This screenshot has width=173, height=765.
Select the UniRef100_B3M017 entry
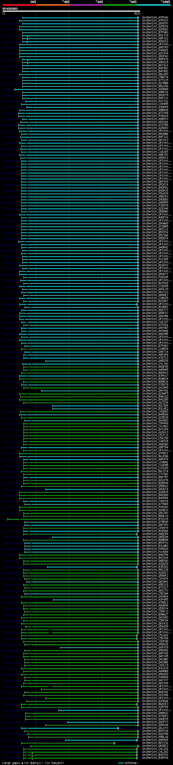[x=155, y=376]
